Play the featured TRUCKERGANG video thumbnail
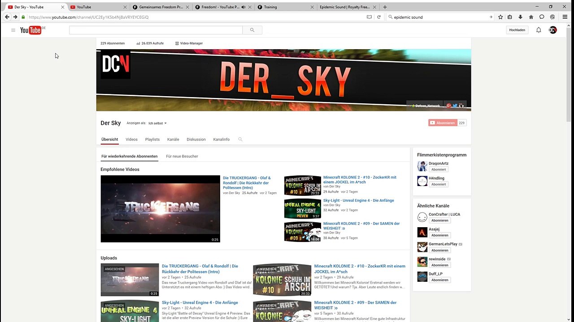The width and height of the screenshot is (574, 322). pos(160,209)
